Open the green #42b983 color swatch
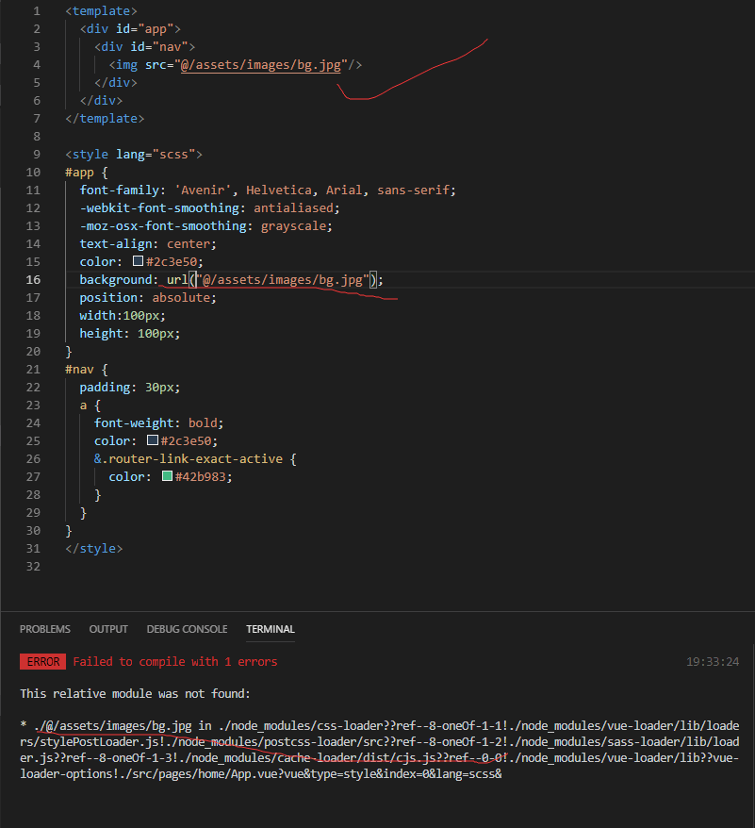 [x=168, y=476]
